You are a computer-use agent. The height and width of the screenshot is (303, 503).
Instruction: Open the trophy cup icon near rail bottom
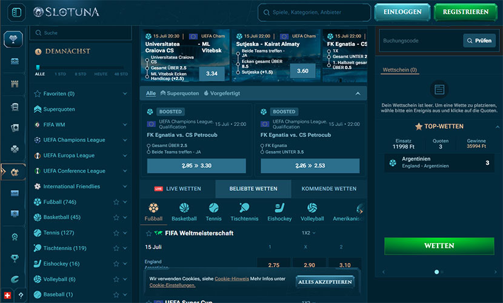pyautogui.click(x=15, y=258)
